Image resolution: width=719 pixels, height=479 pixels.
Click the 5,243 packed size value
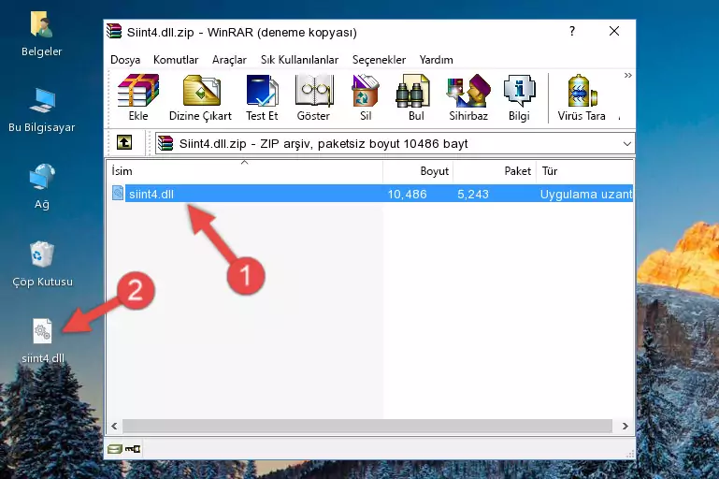pos(473,194)
